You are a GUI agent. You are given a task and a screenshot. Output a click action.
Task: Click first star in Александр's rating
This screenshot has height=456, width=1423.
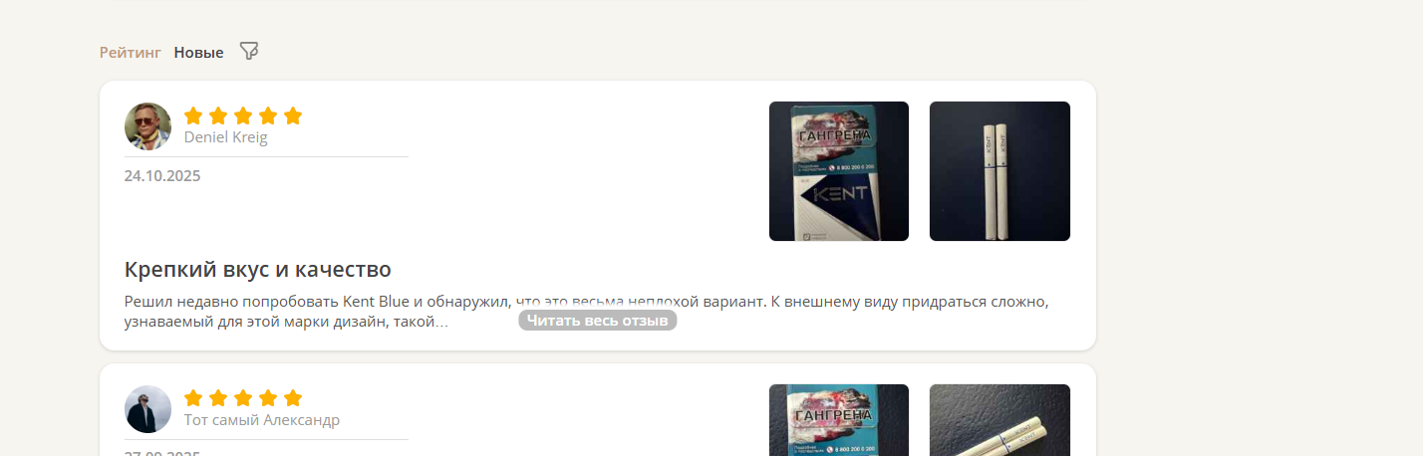click(x=193, y=398)
